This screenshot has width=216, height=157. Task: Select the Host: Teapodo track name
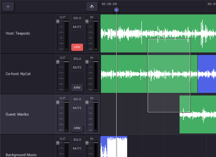18,33
